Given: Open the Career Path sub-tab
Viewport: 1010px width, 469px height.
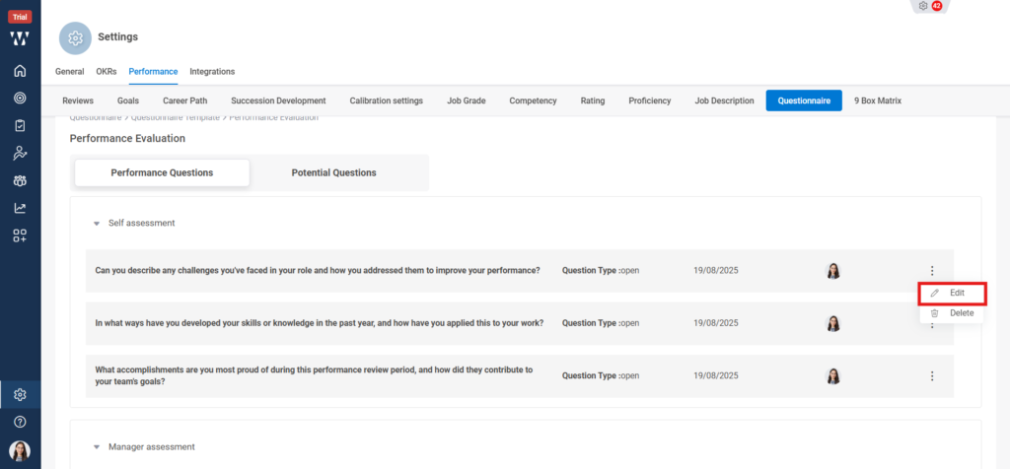Looking at the screenshot, I should 184,100.
